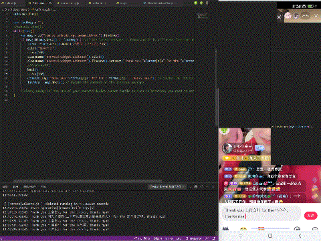
Task: Select the second tab of the bottom panel
Action: point(15,186)
